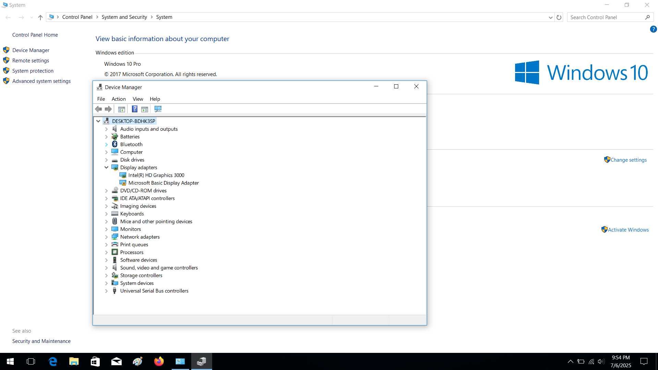The image size is (658, 370).
Task: Open Mail app from the taskbar
Action: click(117, 361)
